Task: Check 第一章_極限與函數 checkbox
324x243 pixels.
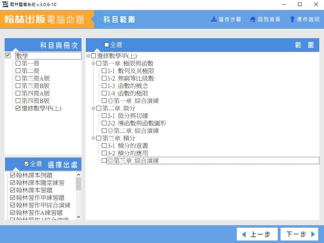Action: (99, 63)
